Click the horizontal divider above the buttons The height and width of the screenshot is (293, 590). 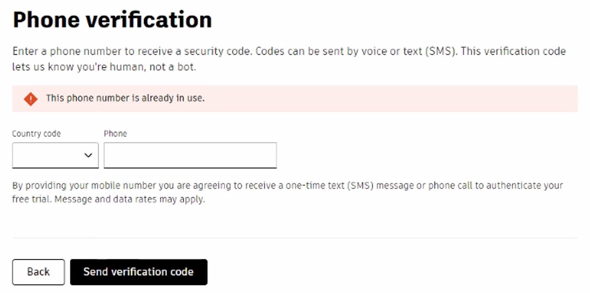click(295, 238)
